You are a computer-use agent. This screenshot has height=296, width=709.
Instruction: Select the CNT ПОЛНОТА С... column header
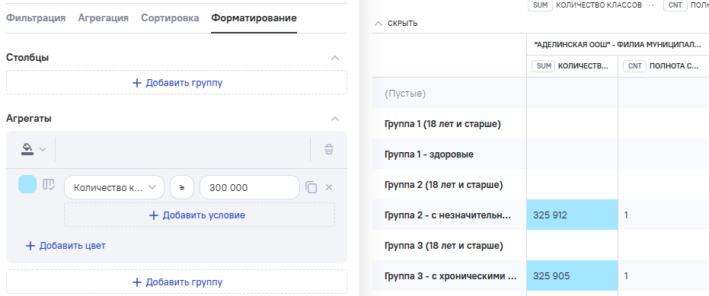663,66
